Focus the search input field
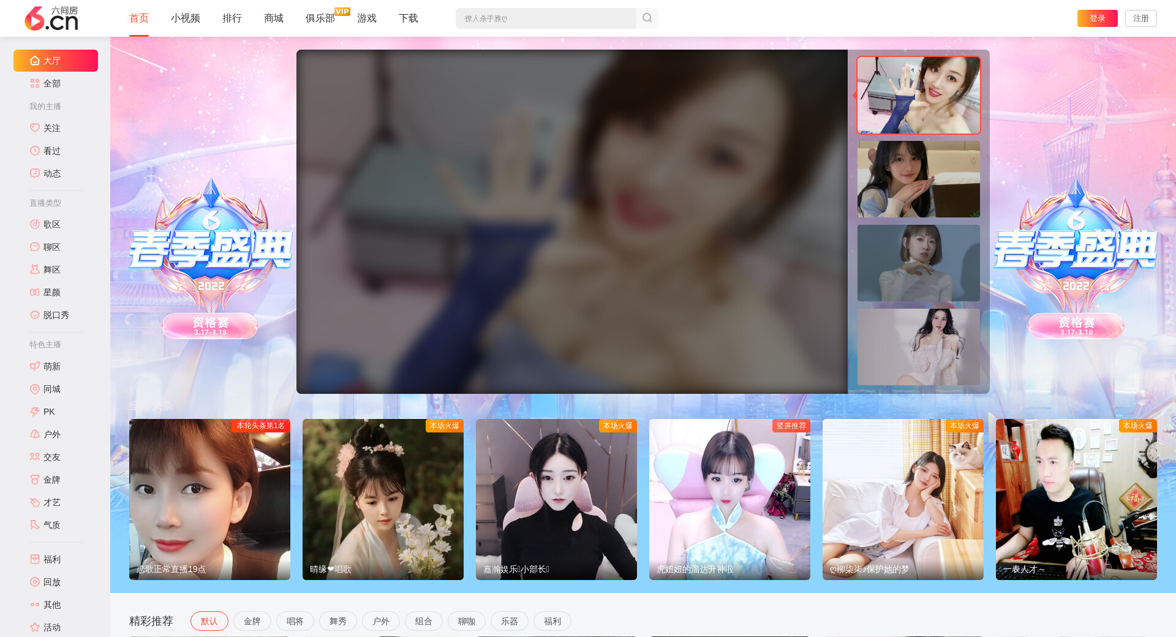Viewport: 1176px width, 637px height. pos(546,18)
